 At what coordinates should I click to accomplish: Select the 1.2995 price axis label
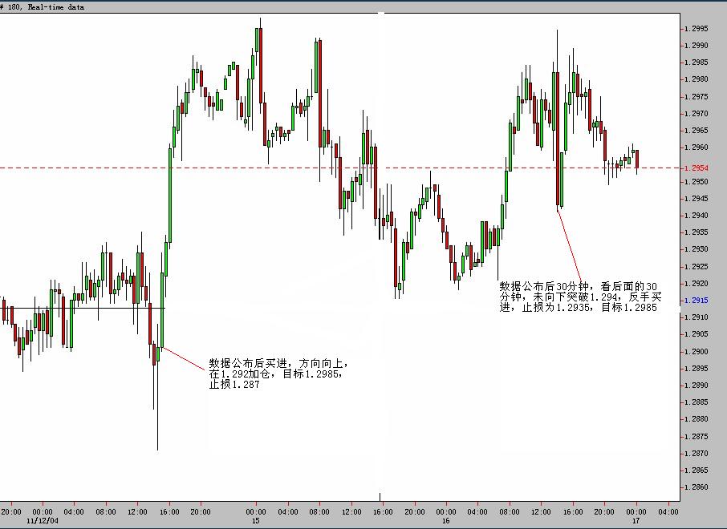697,29
